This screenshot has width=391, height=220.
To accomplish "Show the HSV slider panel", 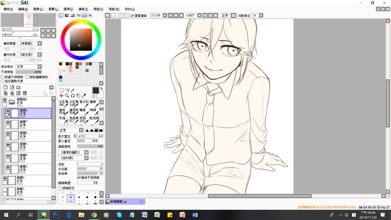I will tap(73, 15).
